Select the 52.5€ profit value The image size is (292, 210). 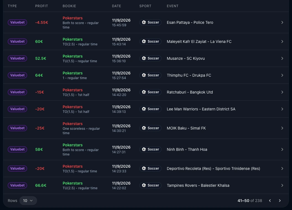(41, 58)
